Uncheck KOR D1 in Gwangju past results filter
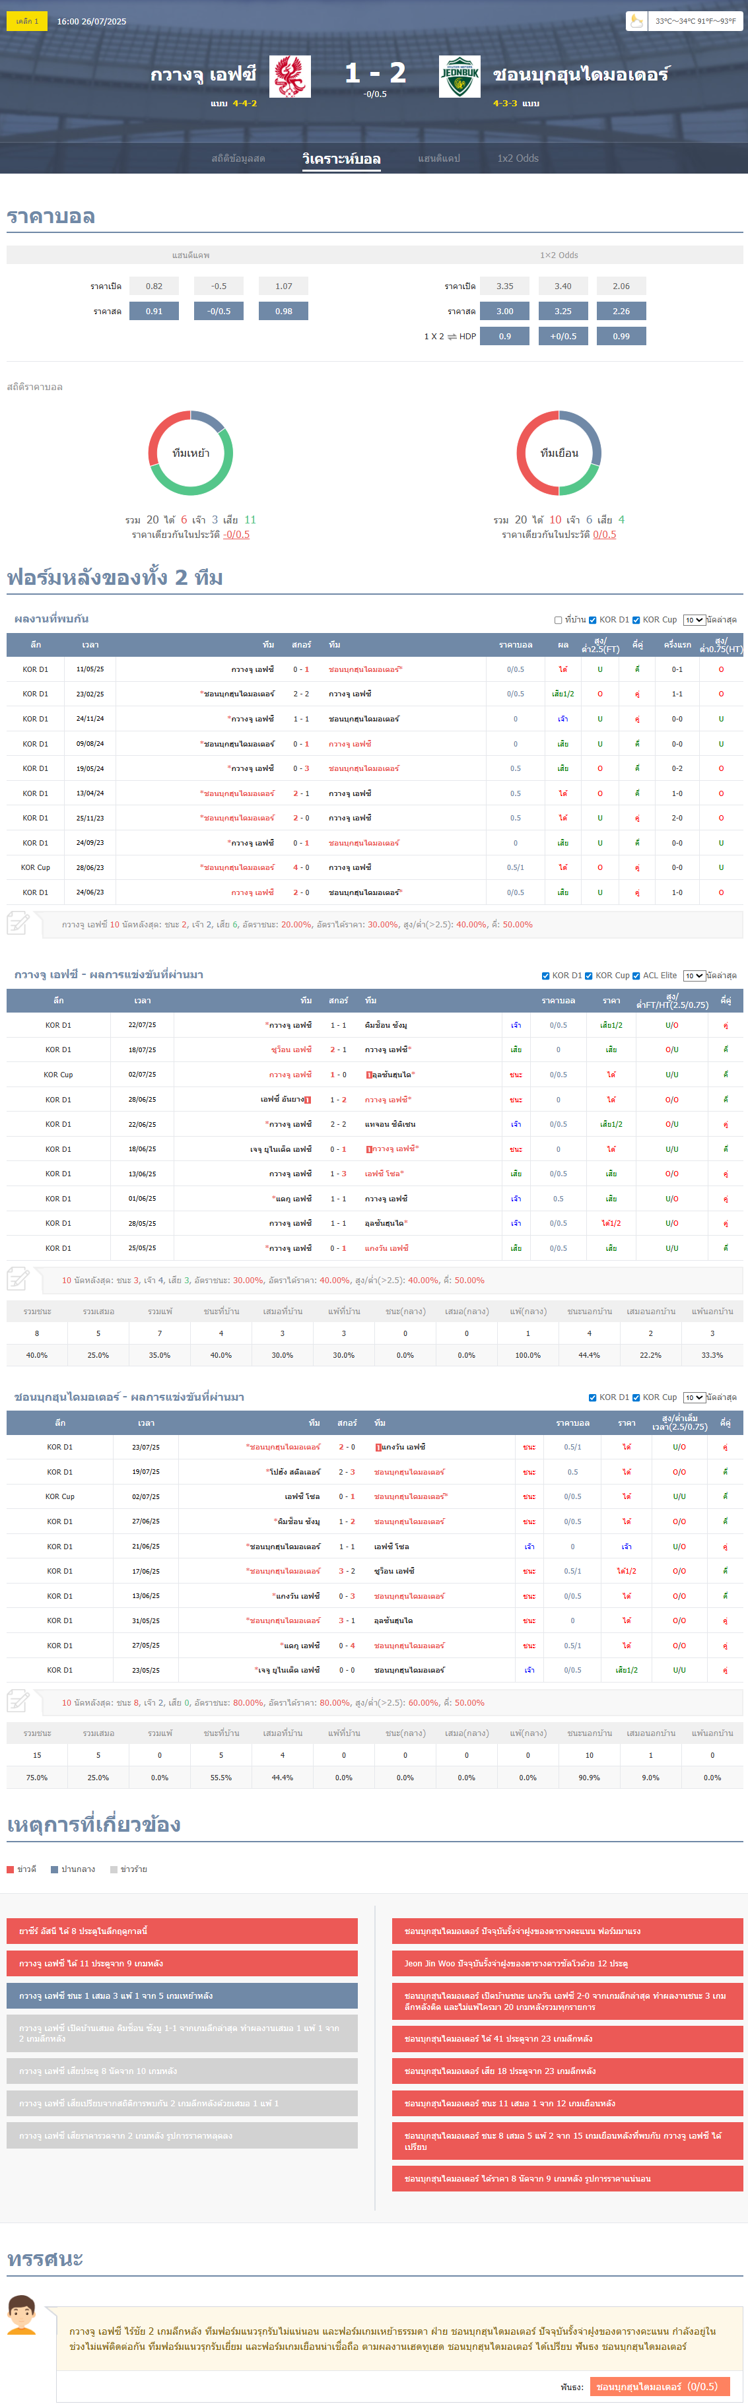This screenshot has height=2406, width=748. pyautogui.click(x=545, y=976)
